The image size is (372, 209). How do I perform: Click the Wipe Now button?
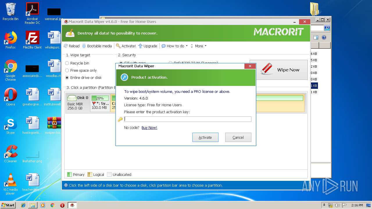click(x=278, y=70)
